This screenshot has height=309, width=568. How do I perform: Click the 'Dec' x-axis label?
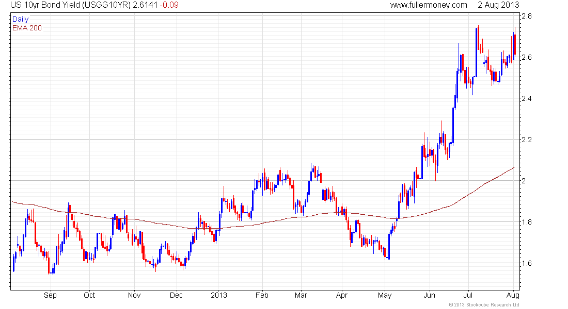176,295
